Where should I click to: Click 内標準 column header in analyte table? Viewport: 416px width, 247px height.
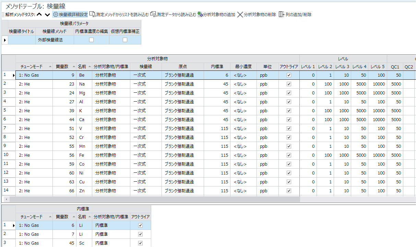[x=217, y=66]
